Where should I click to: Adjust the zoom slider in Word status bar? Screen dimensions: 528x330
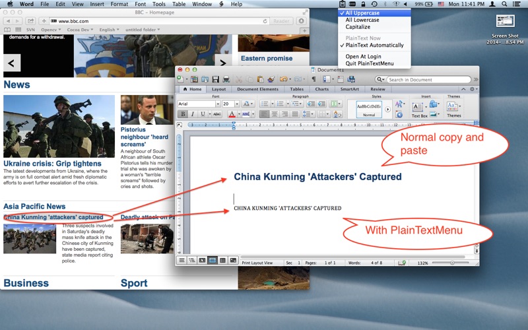[452, 263]
